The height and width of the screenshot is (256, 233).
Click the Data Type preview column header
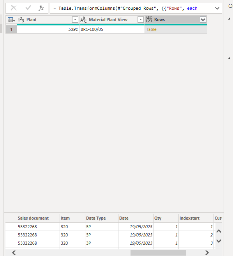[102, 218]
